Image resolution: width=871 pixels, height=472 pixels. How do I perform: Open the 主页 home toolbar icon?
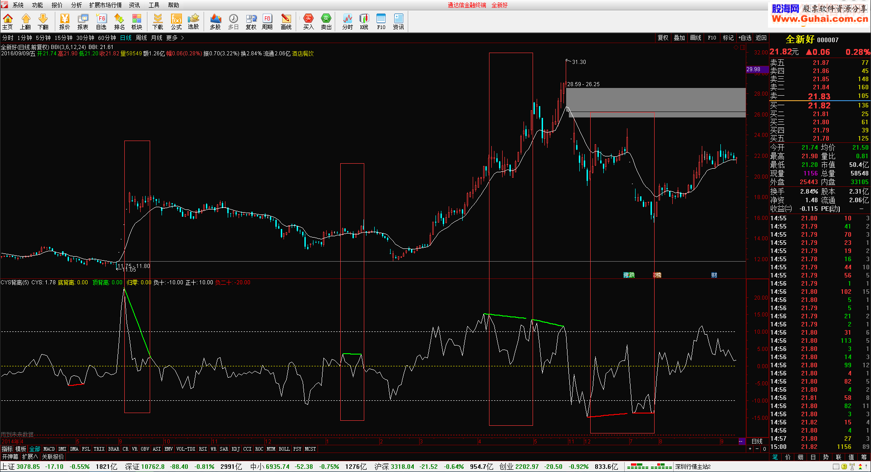coord(8,21)
